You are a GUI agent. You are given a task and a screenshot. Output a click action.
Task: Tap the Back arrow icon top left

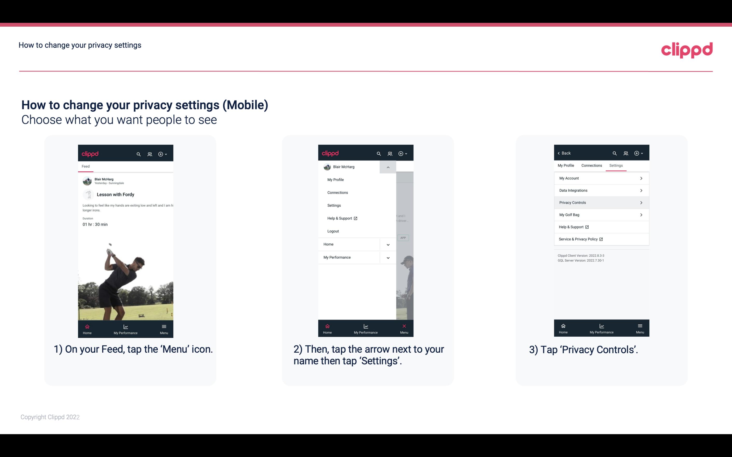tap(560, 153)
